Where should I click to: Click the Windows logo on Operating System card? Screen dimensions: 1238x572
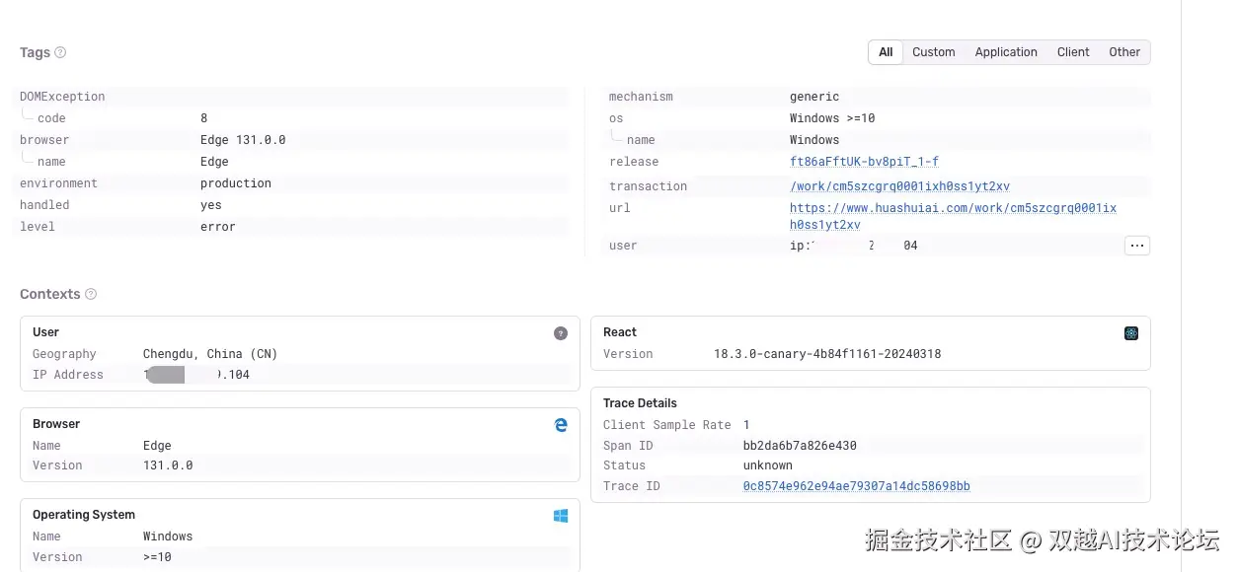(x=561, y=514)
